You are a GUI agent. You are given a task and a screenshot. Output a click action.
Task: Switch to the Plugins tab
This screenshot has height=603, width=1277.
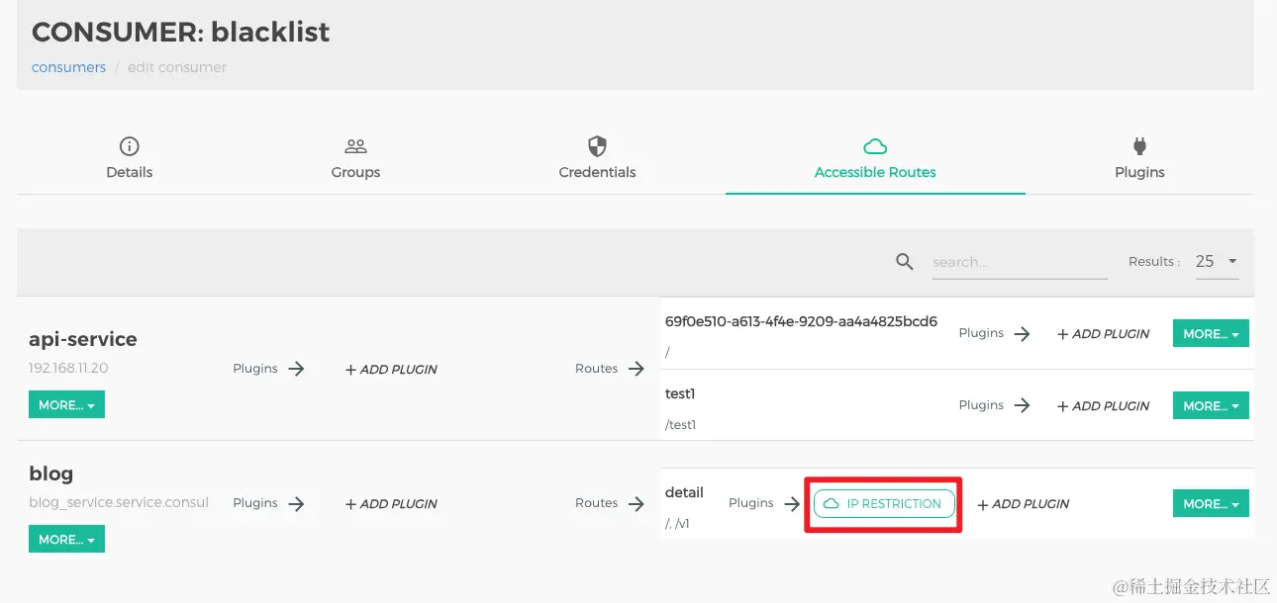click(1139, 157)
